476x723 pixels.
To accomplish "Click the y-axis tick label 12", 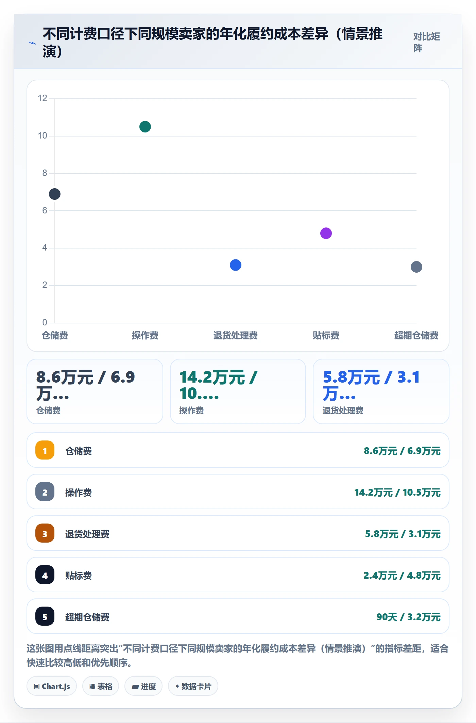I will [x=42, y=98].
